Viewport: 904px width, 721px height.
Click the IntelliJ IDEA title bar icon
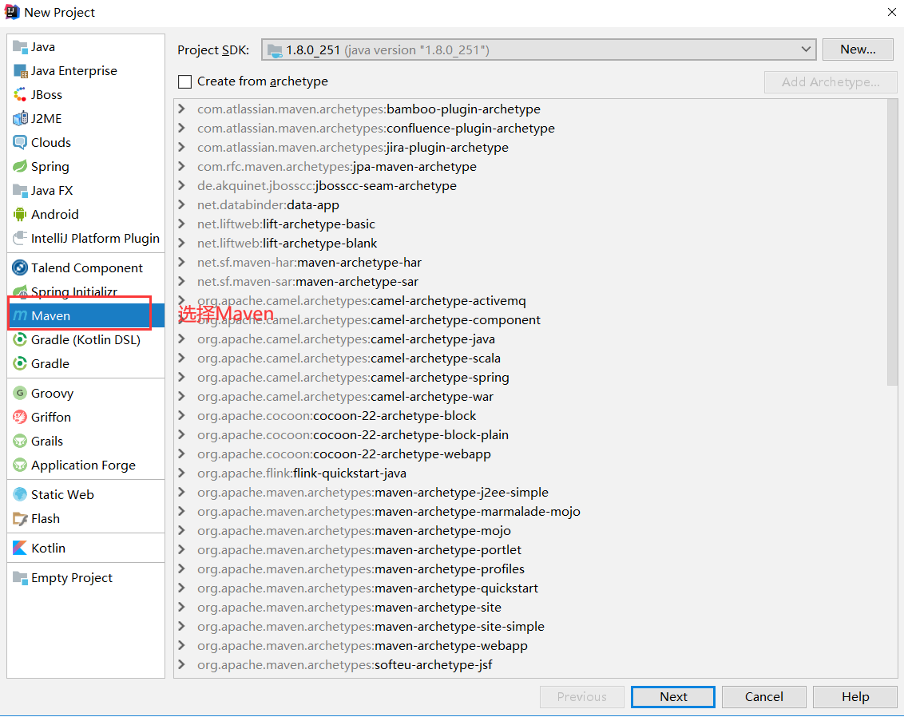tap(12, 12)
